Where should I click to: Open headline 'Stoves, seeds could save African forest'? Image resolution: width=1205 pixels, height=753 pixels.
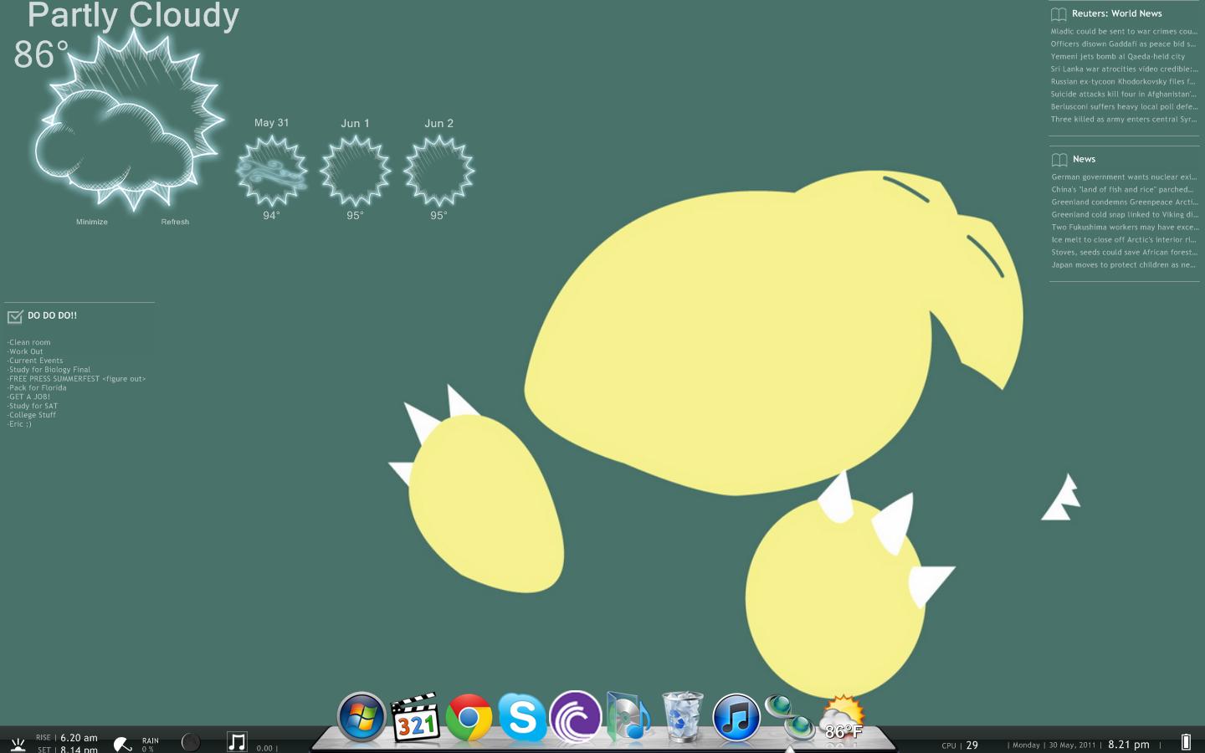tap(1125, 253)
